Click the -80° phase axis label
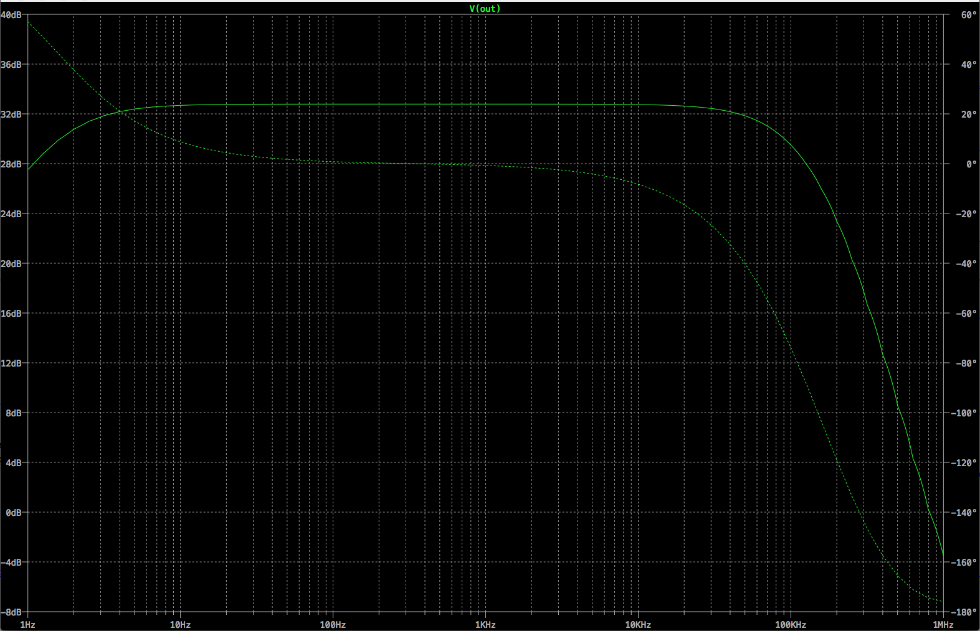The width and height of the screenshot is (980, 631). click(966, 363)
